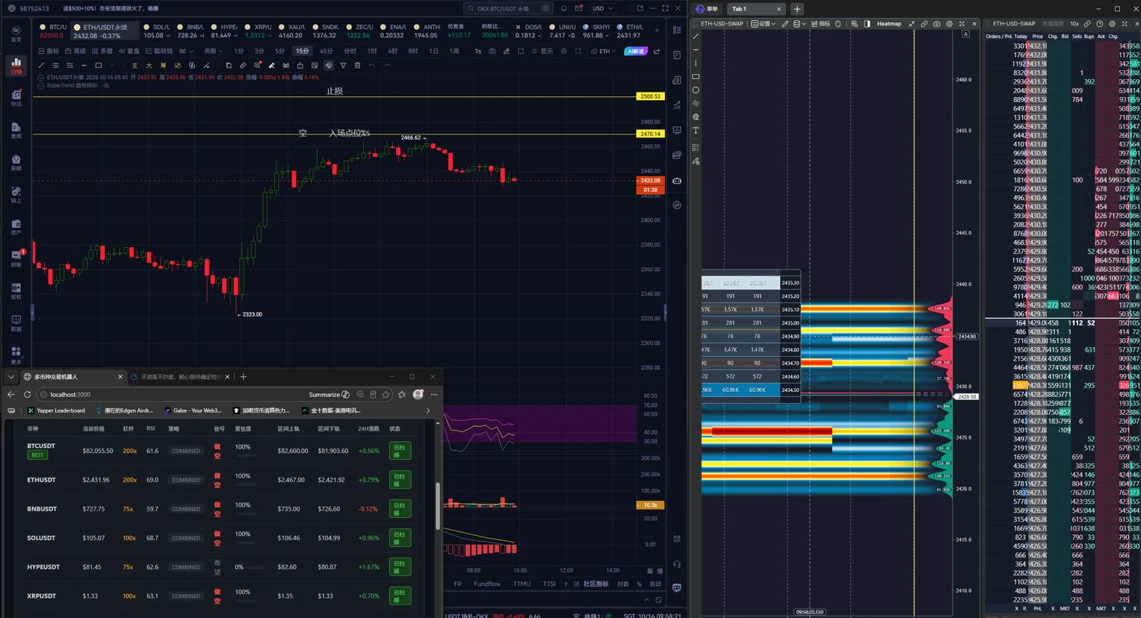Viewport: 1141px width, 618px height.
Task: Delete drawings with the trash icon
Action: click(x=357, y=66)
